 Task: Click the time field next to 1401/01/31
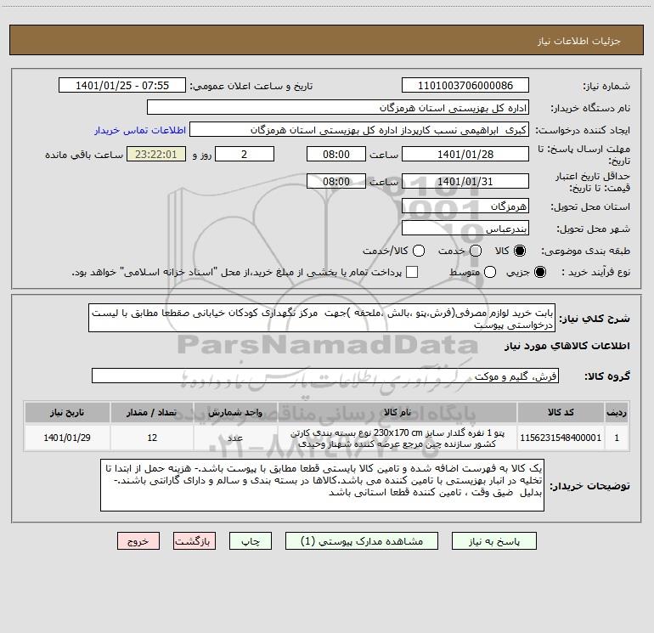click(336, 182)
